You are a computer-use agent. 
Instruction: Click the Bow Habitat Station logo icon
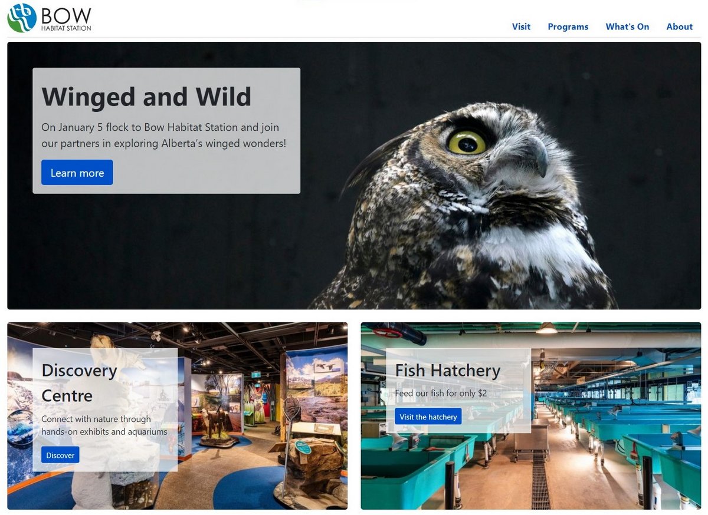22,18
